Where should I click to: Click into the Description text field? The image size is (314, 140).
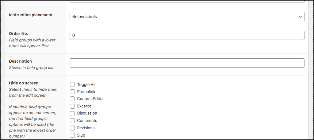(x=187, y=63)
